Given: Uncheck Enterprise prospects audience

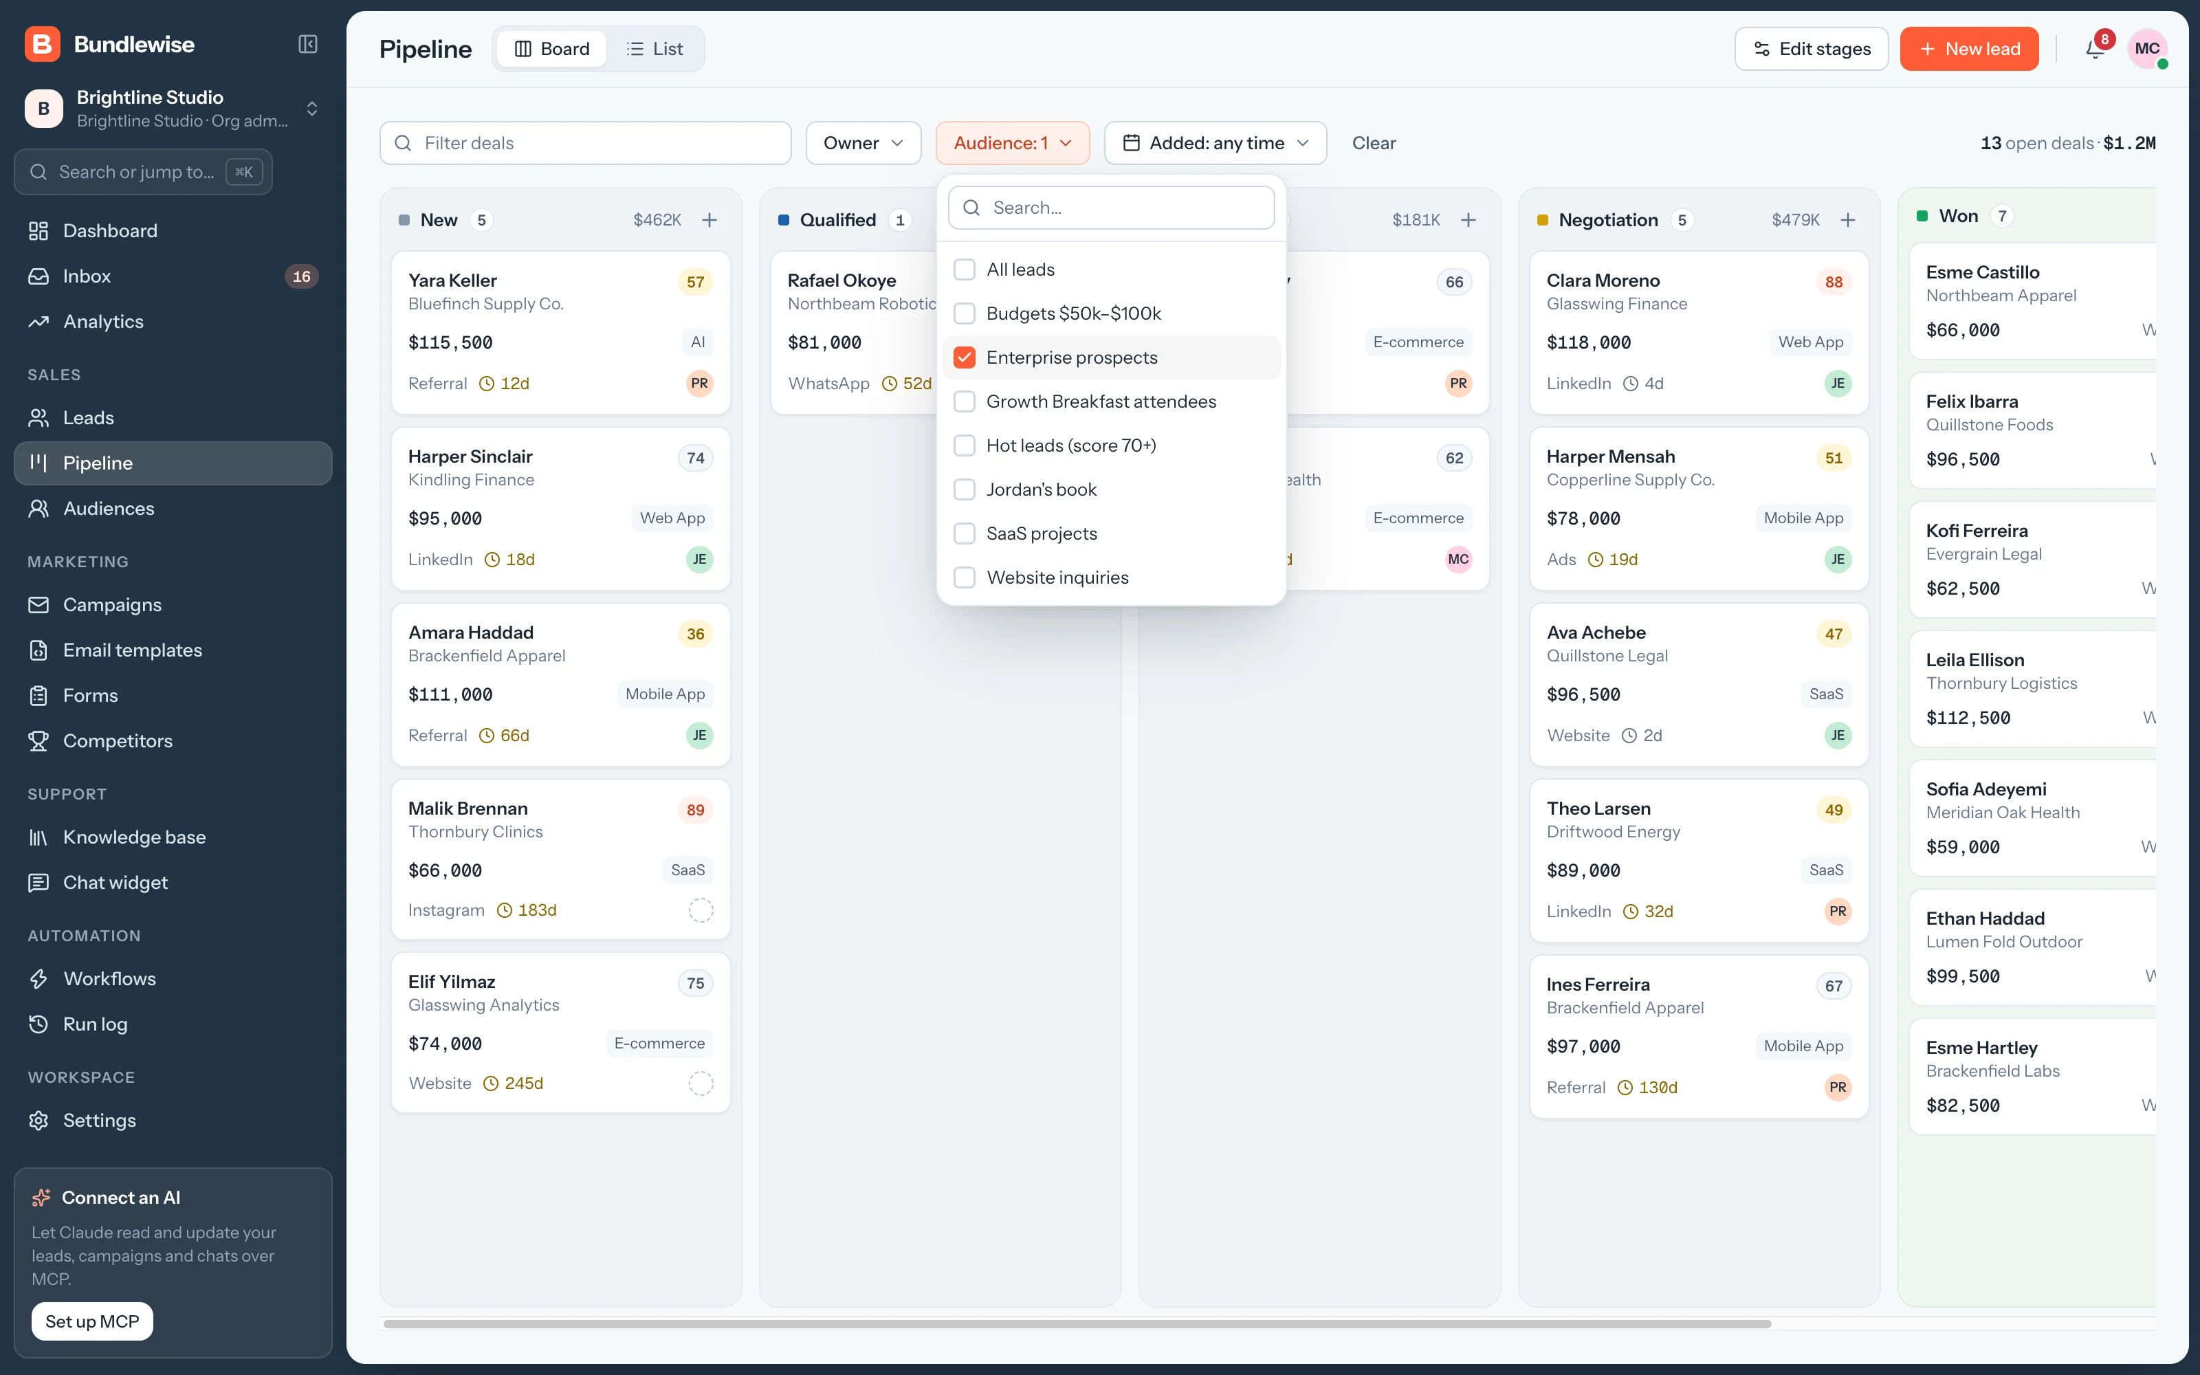Looking at the screenshot, I should [x=965, y=358].
